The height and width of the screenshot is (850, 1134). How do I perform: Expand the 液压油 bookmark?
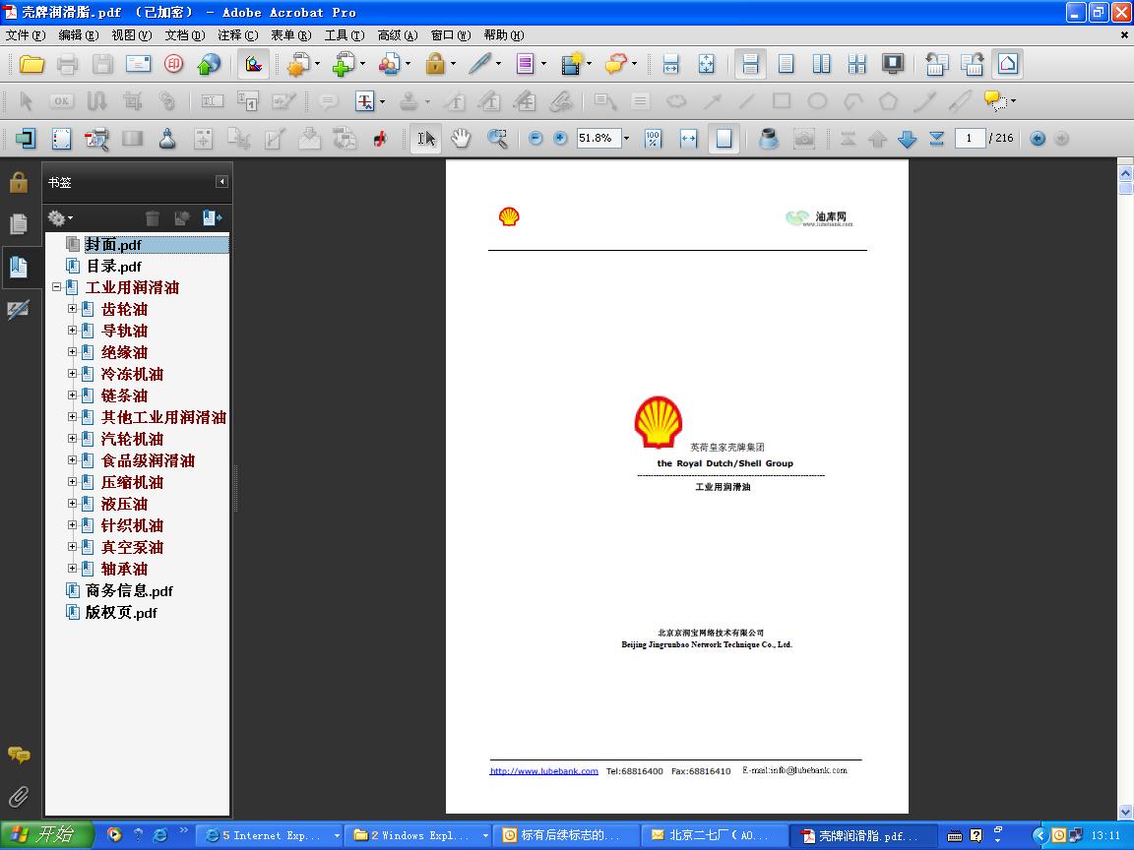click(72, 504)
